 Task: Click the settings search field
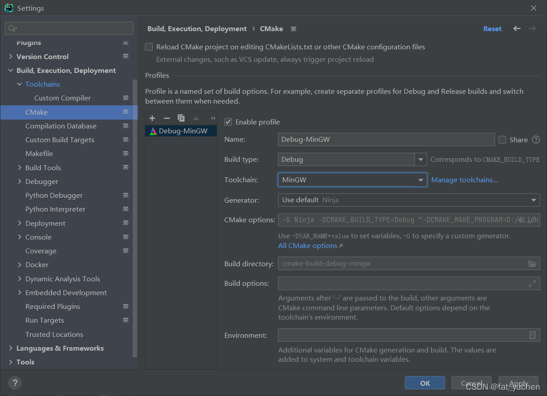click(69, 28)
